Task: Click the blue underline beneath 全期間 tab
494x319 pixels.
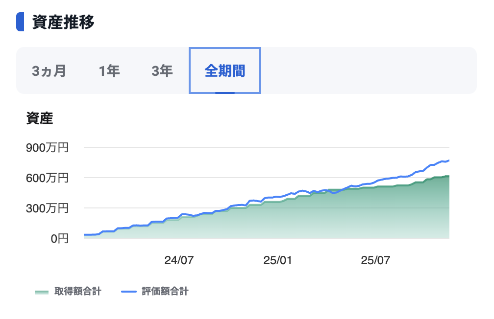Action: pos(225,92)
